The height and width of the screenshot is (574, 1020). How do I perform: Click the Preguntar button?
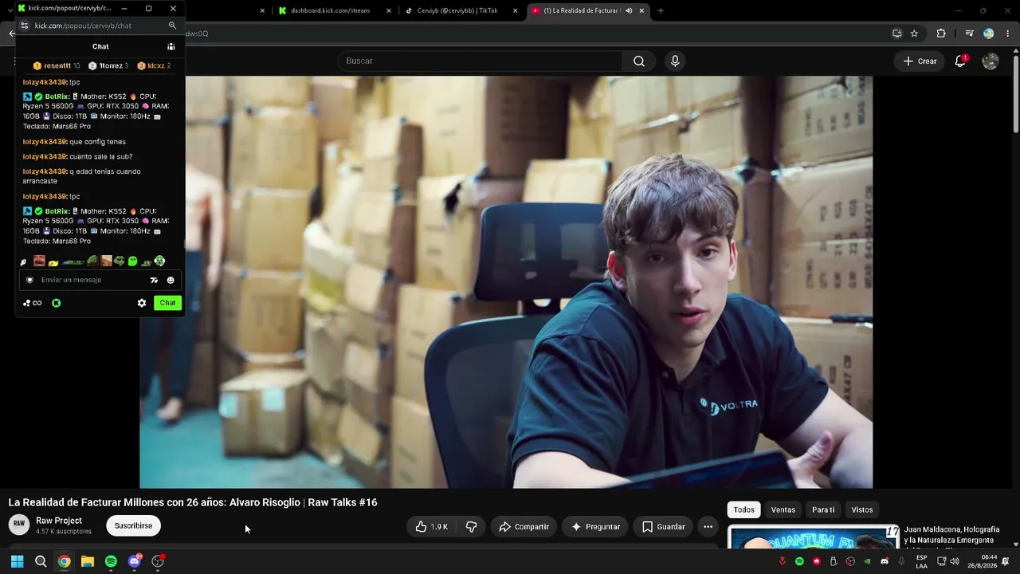(595, 526)
